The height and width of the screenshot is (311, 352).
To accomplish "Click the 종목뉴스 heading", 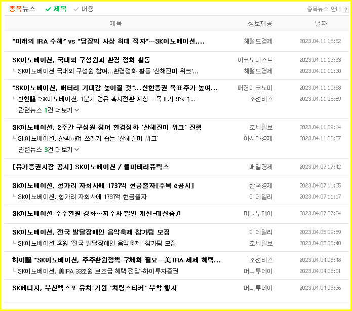I will coord(22,9).
